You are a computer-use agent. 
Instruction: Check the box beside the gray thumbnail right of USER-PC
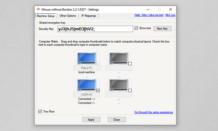point(130,90)
